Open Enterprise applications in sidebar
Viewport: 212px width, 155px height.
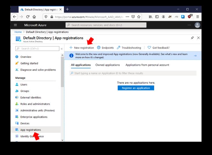coord(34,117)
